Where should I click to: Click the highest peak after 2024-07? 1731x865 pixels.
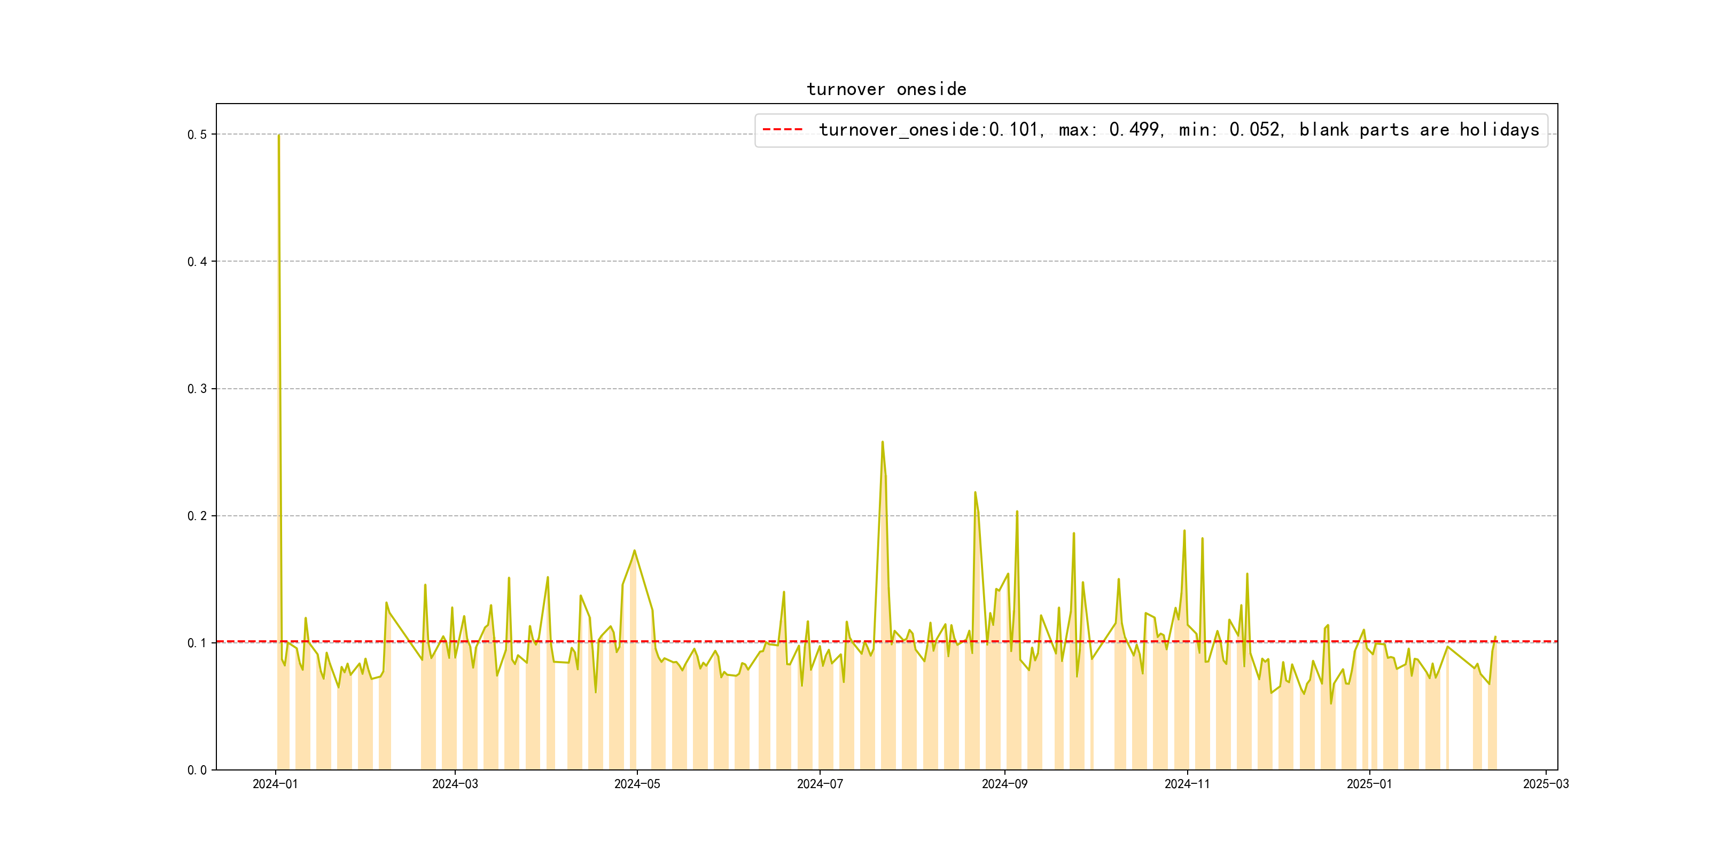882,442
